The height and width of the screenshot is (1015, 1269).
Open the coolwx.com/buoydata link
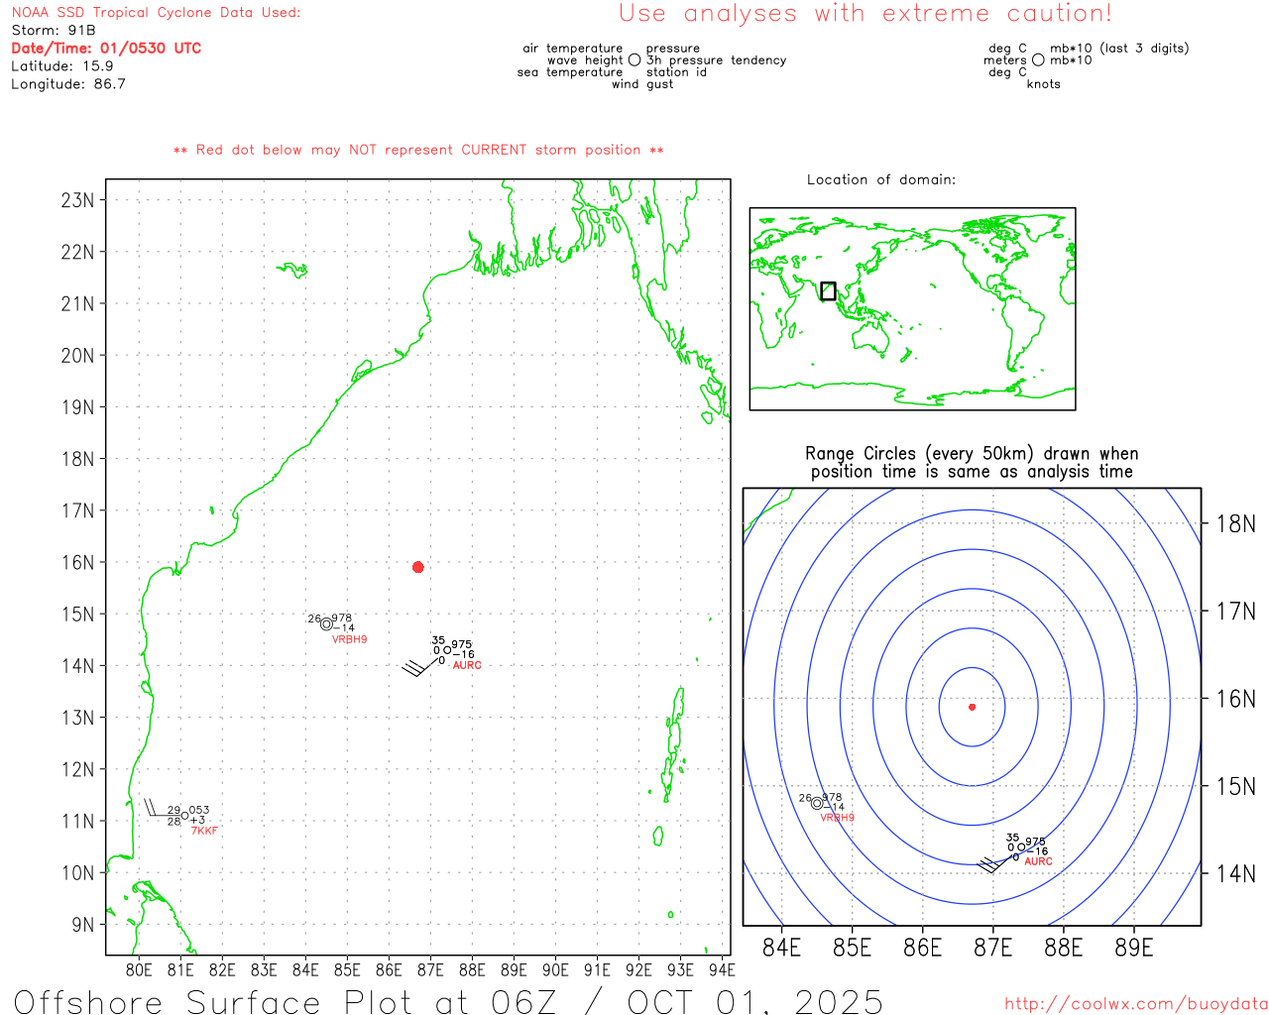click(1136, 1004)
